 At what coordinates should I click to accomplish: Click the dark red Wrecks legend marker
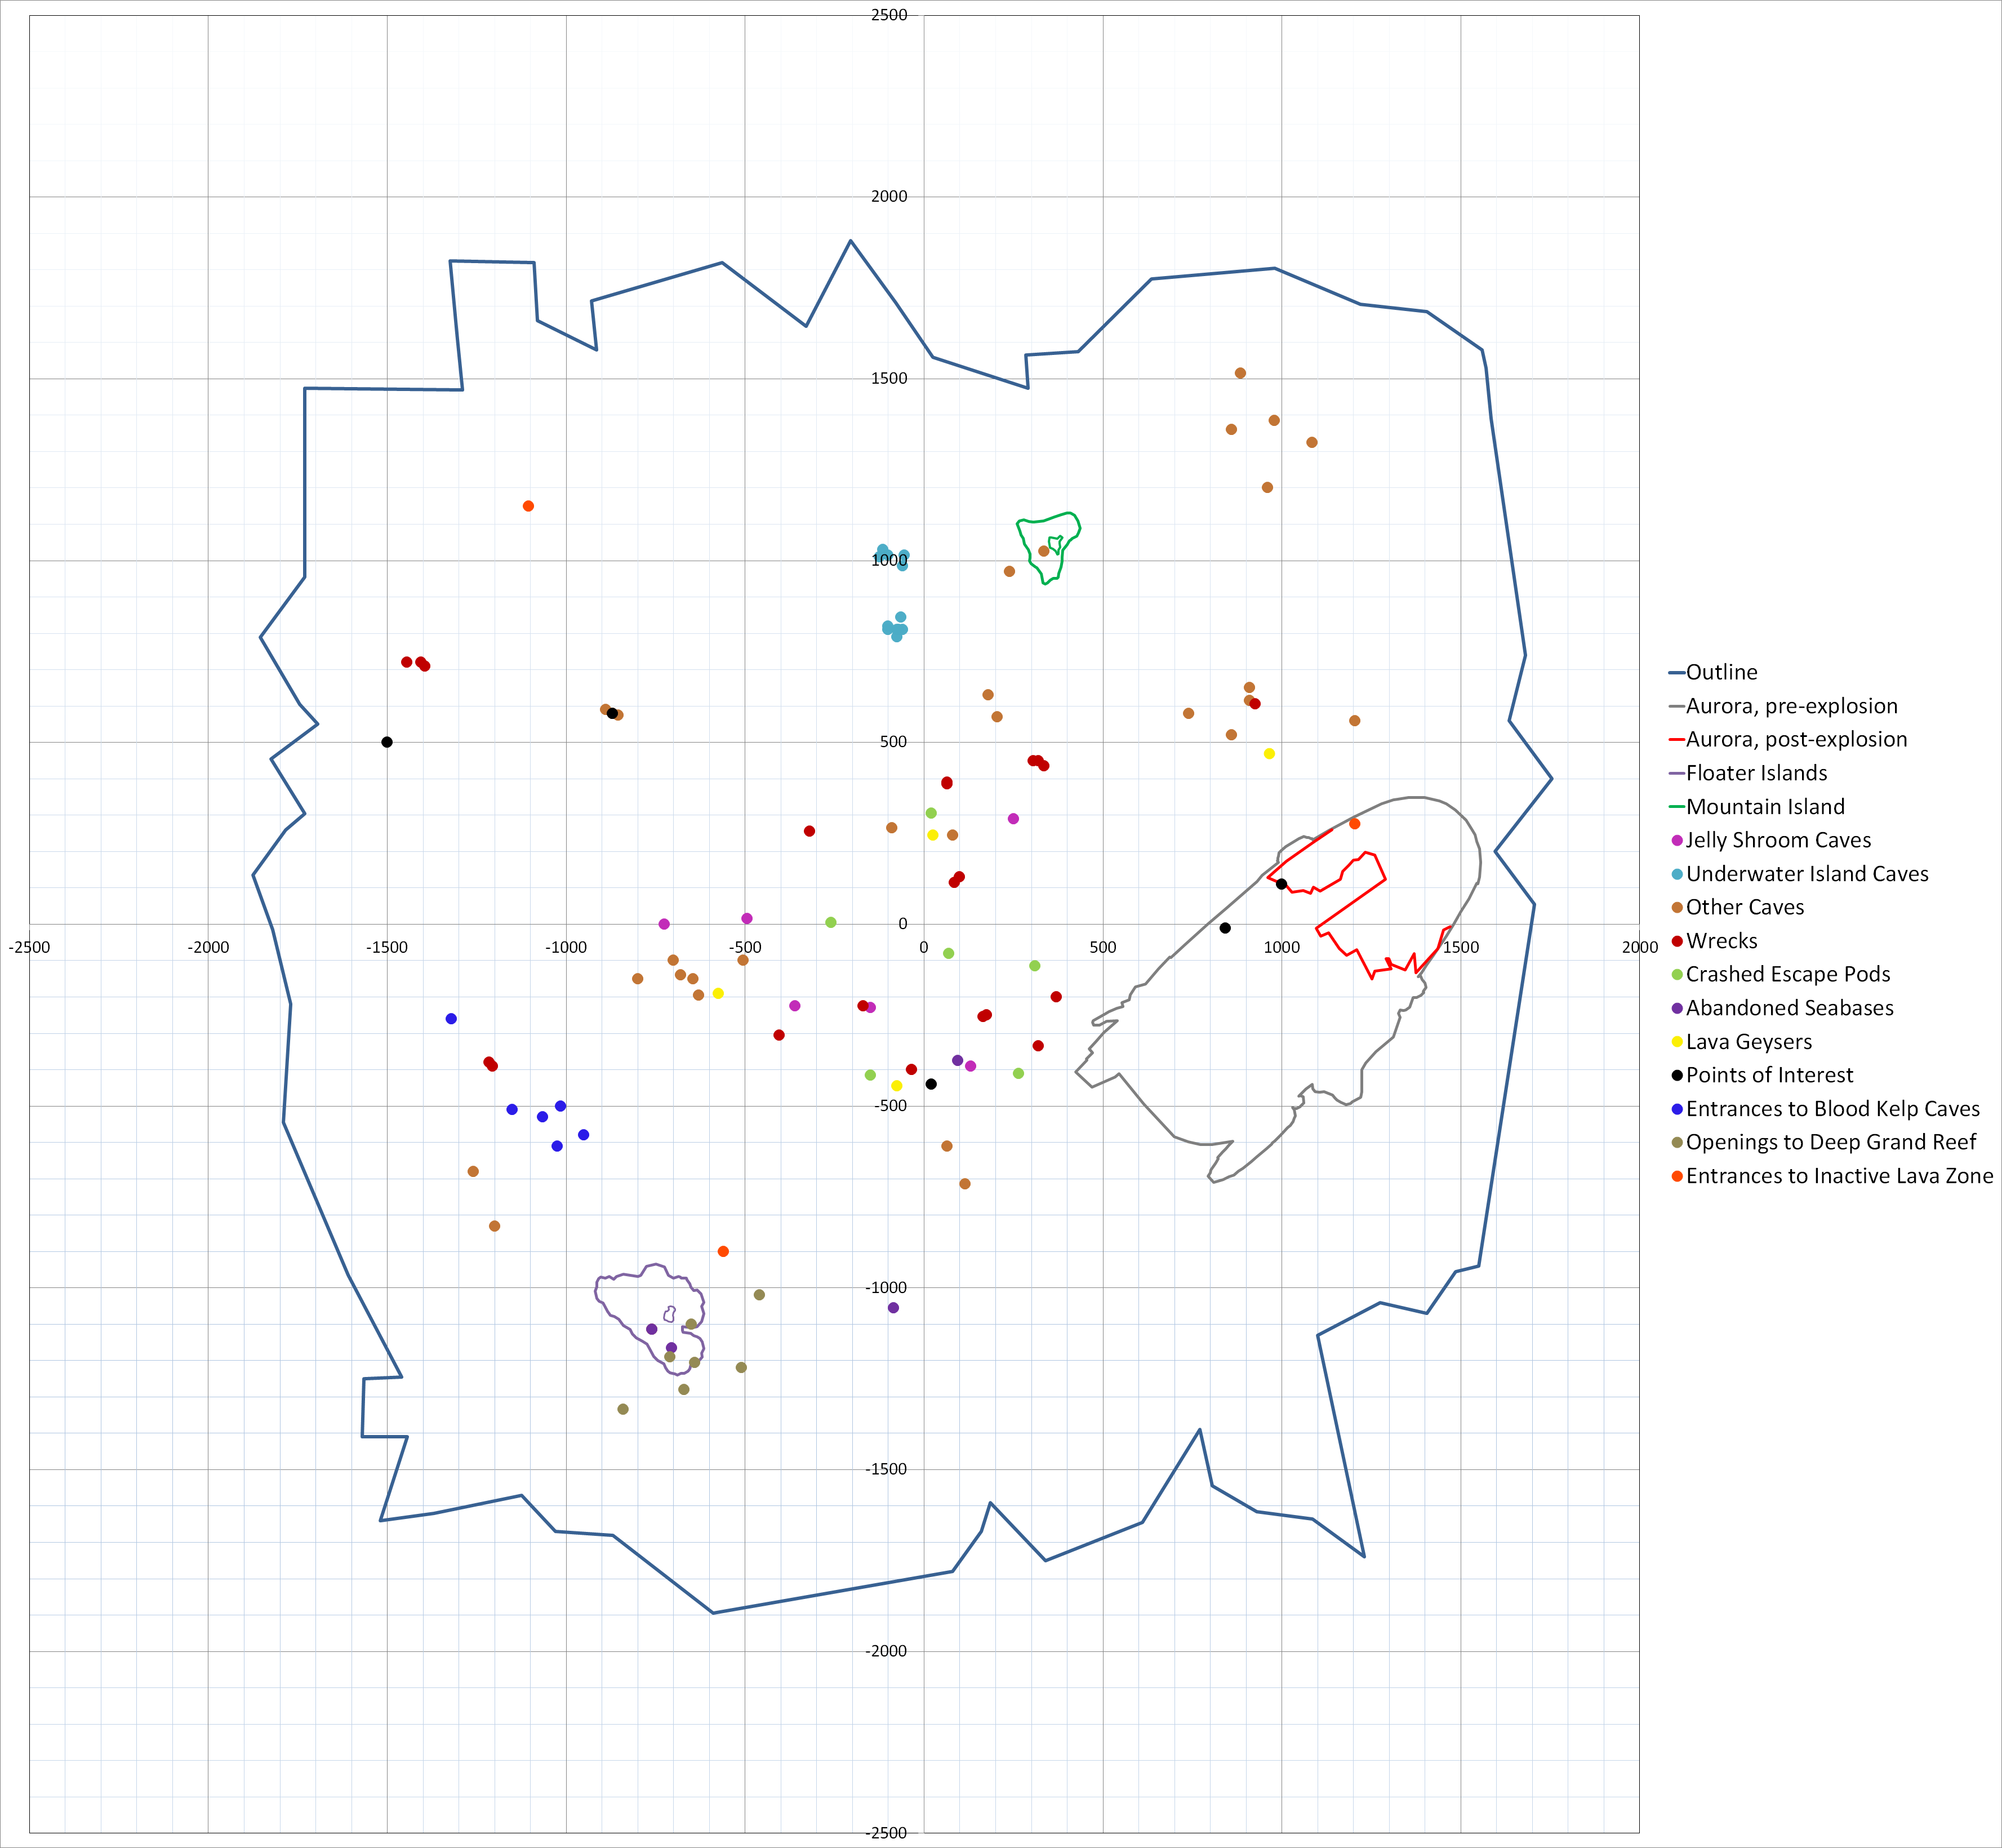tap(1677, 941)
